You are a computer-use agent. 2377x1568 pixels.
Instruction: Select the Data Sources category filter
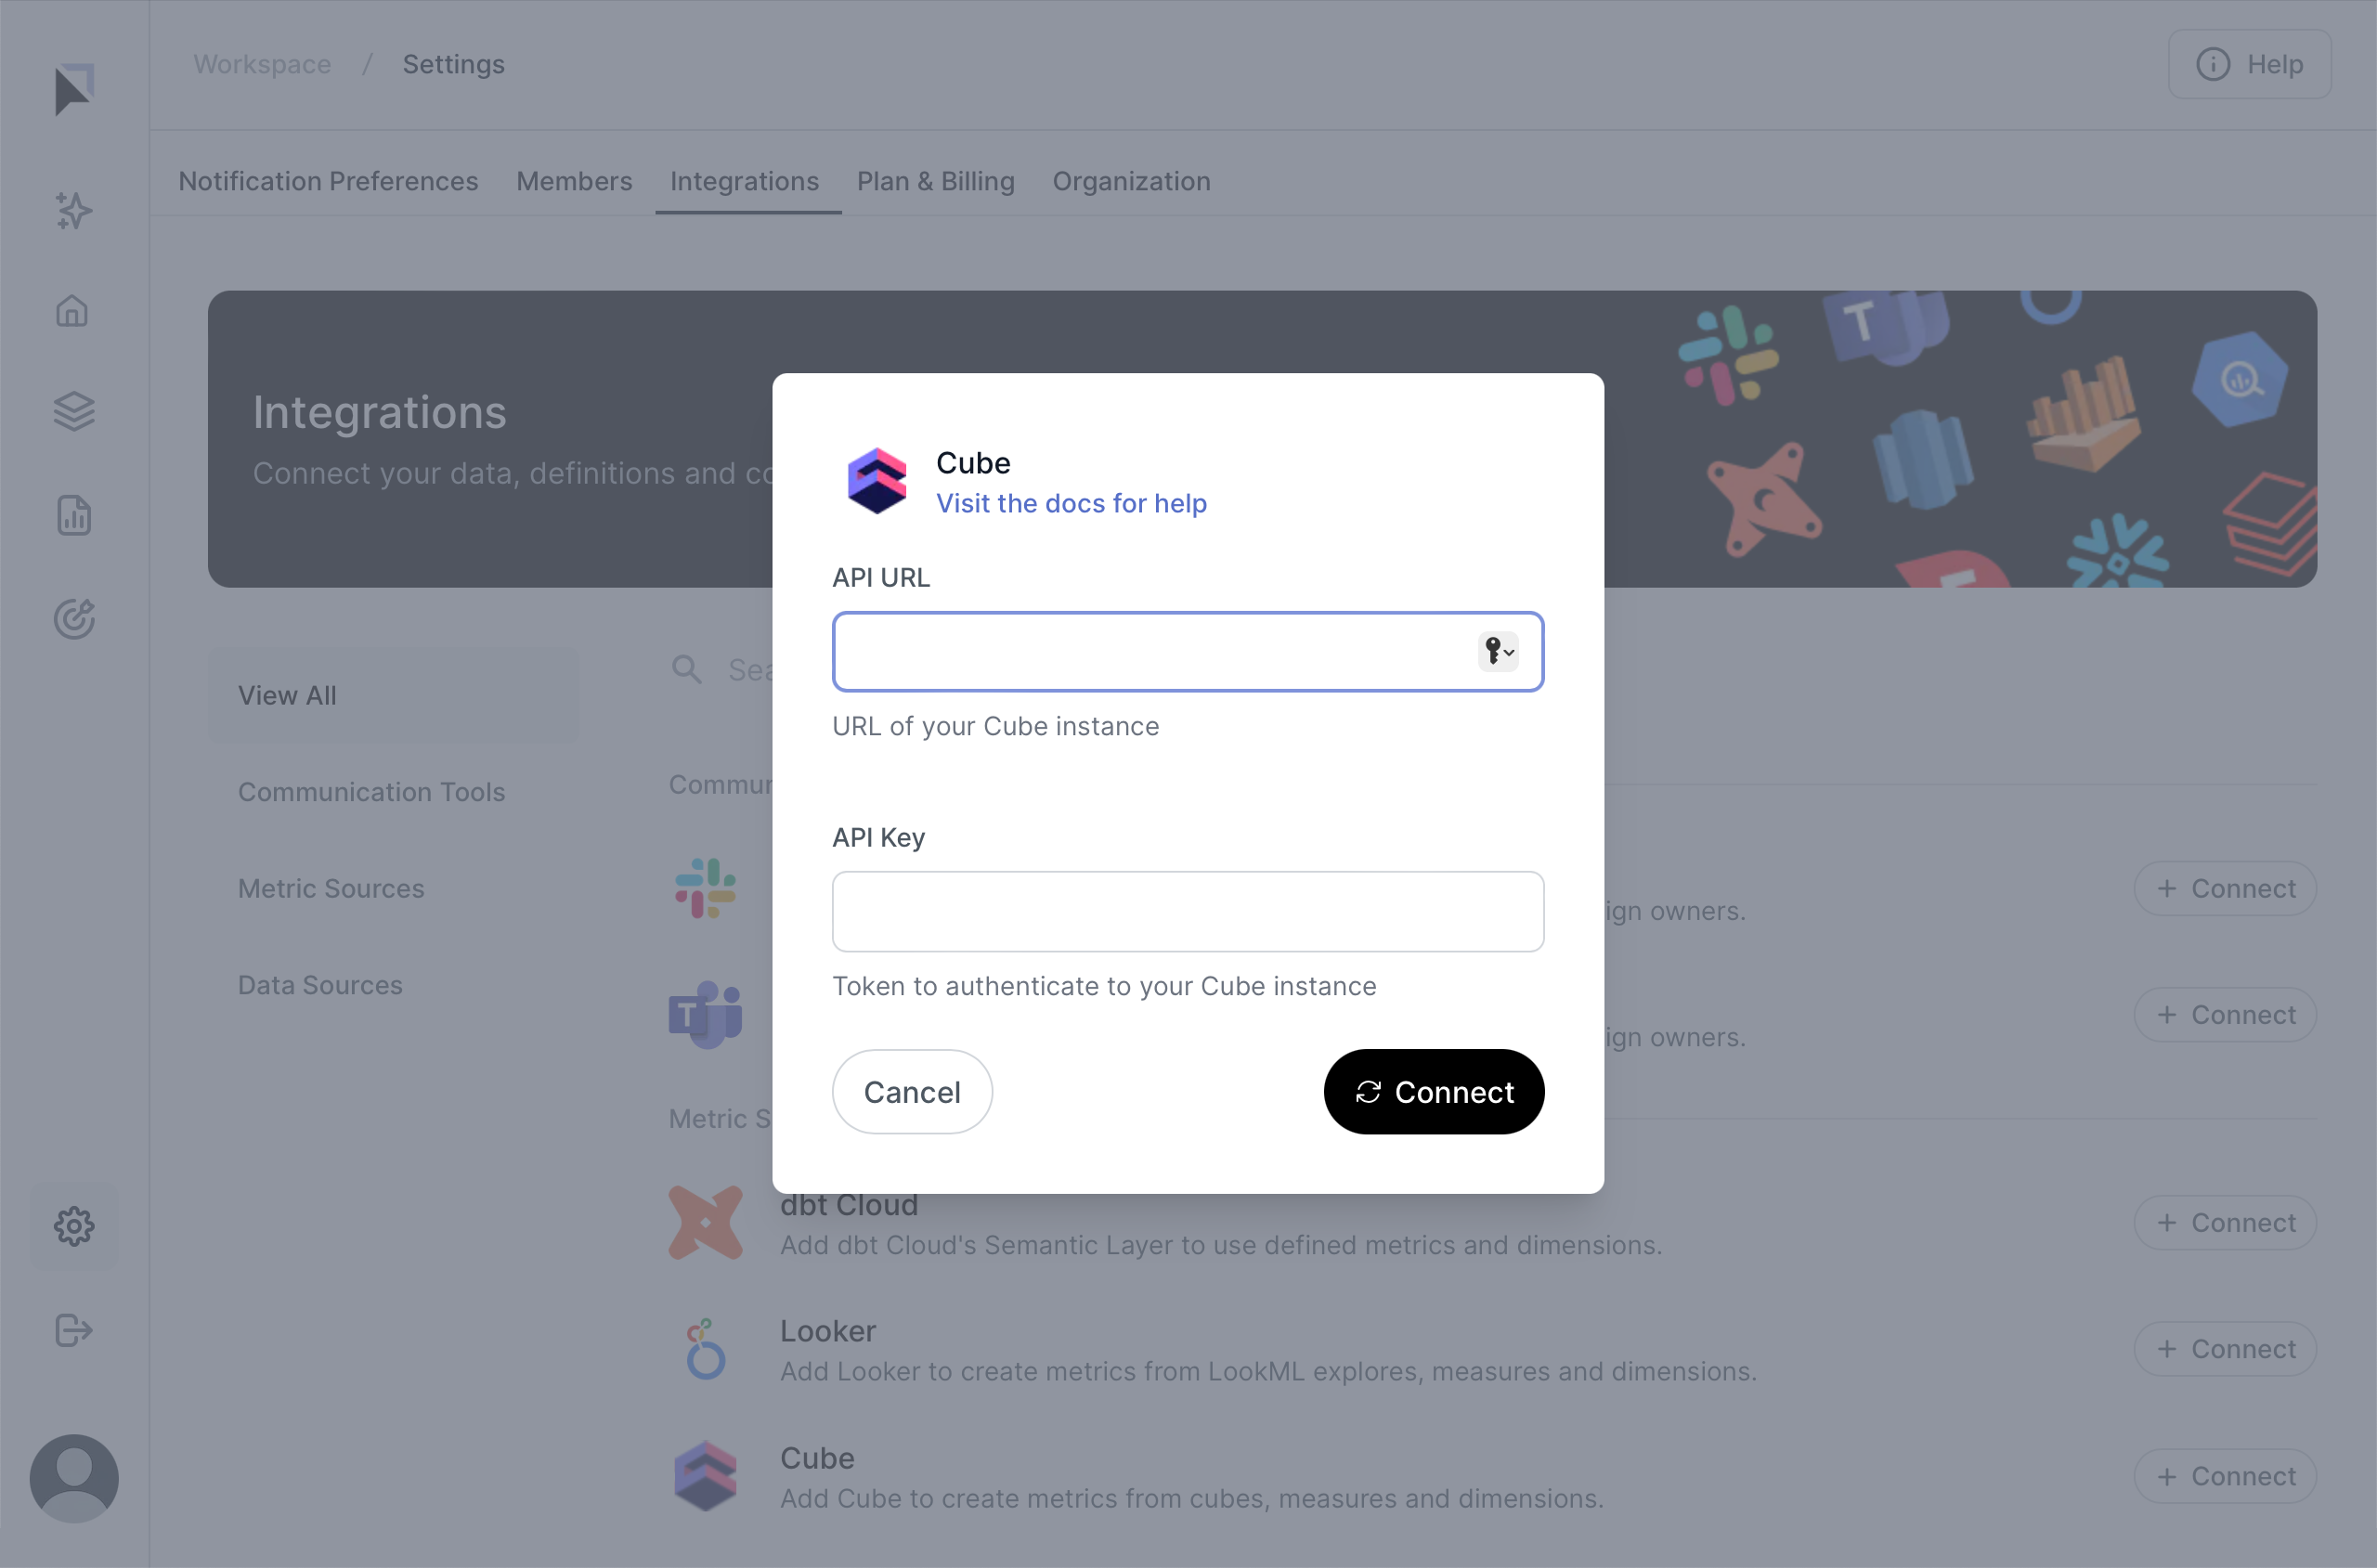[320, 985]
